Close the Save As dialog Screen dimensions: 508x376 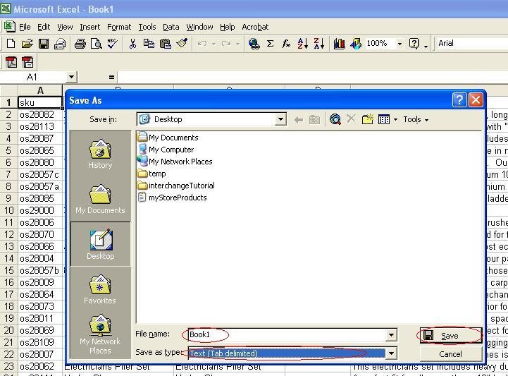pyautogui.click(x=476, y=100)
